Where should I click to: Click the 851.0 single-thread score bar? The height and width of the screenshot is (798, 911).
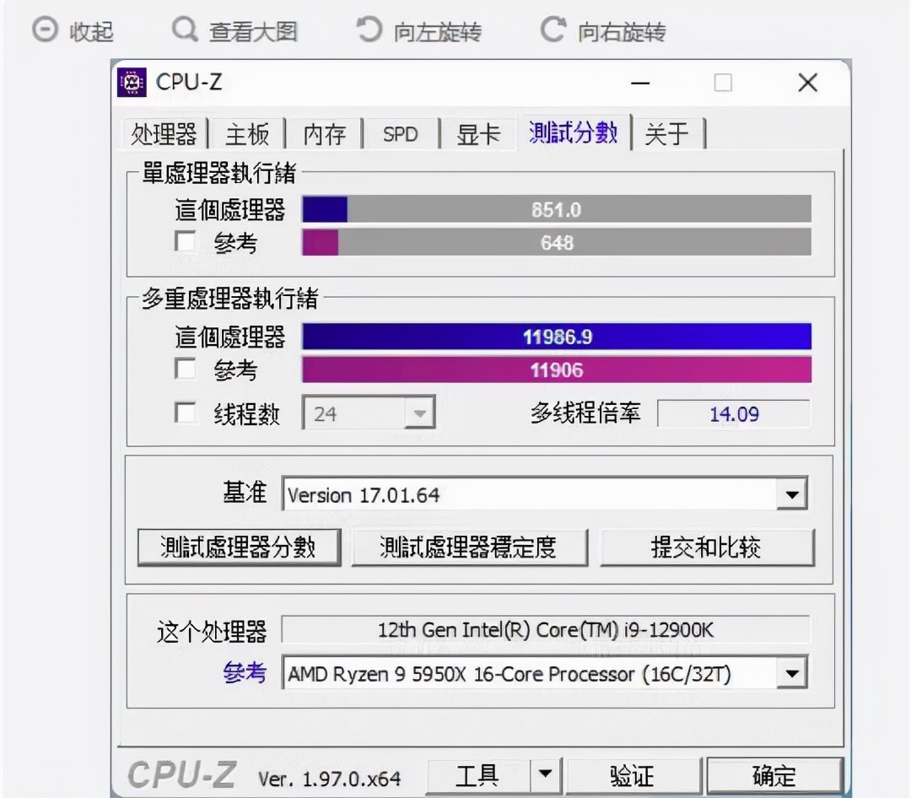click(557, 209)
